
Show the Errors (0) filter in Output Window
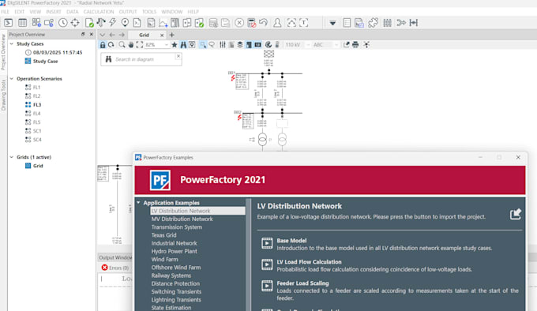point(115,268)
